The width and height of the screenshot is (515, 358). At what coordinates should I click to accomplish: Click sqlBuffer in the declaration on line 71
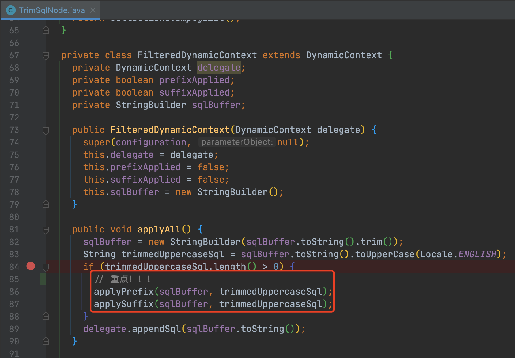(x=216, y=105)
